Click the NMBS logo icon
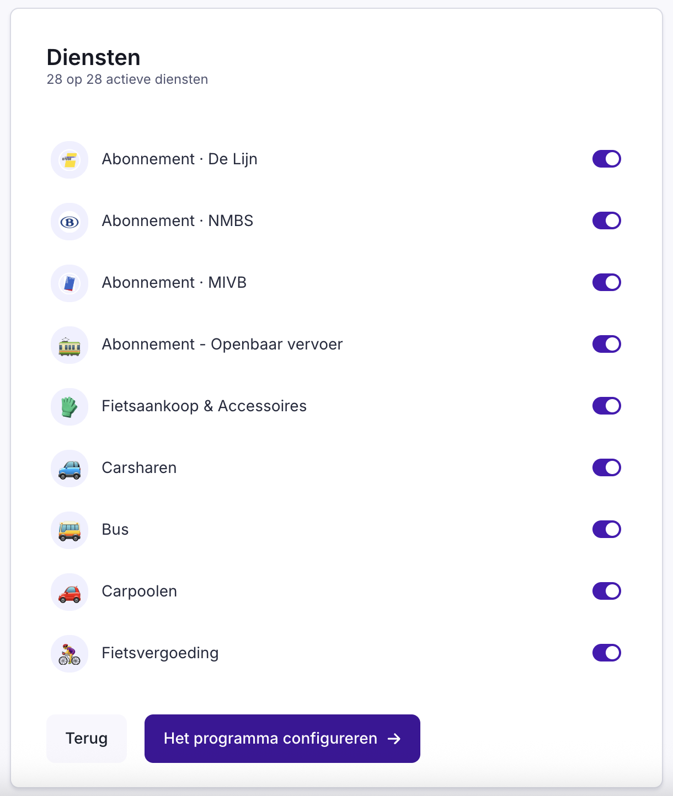Screen dimensions: 673x796 70,222
